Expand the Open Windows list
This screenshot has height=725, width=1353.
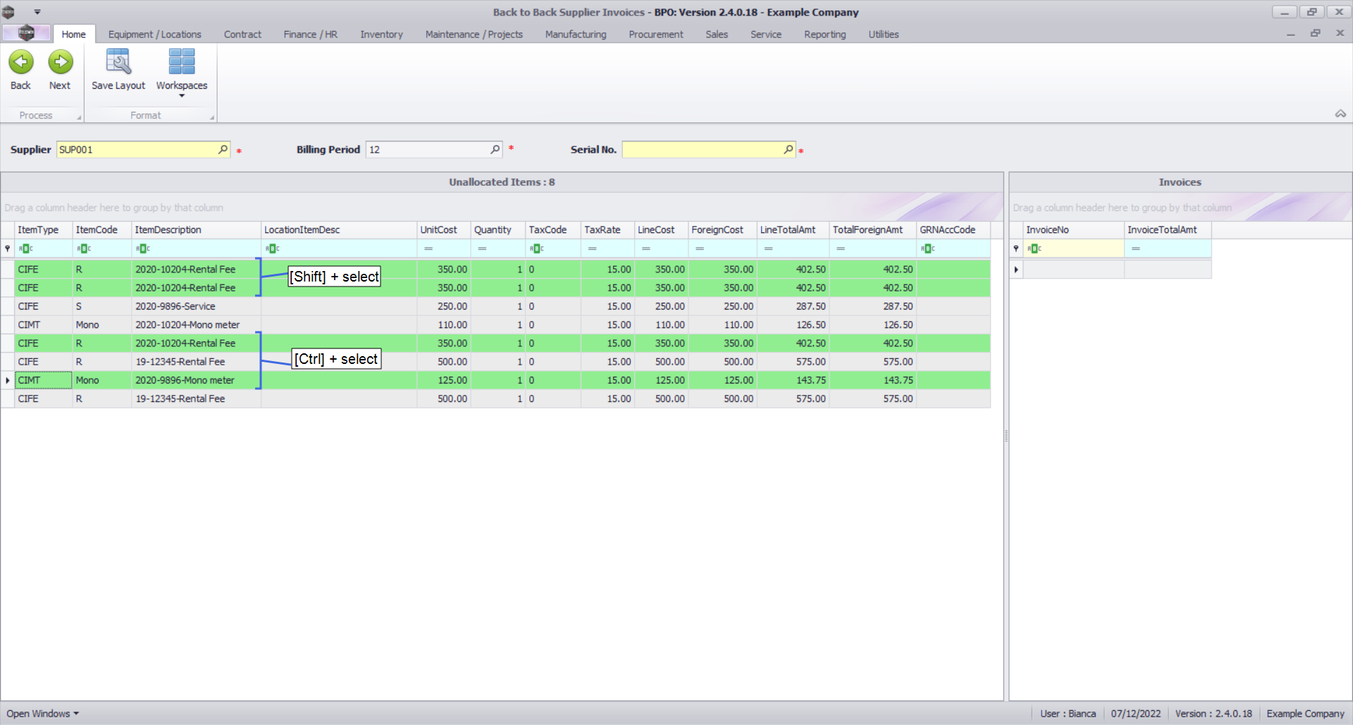tap(42, 714)
